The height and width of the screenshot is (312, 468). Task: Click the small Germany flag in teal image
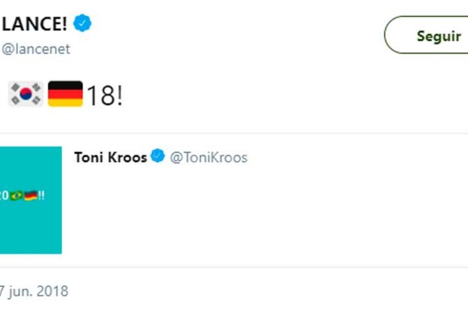click(x=31, y=196)
